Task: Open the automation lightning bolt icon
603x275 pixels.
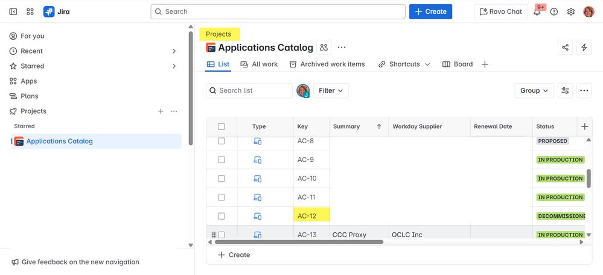Action: (x=584, y=48)
